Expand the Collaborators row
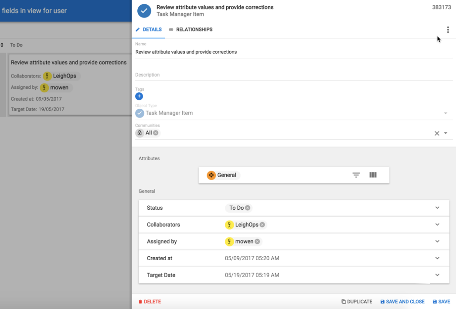Image resolution: width=456 pixels, height=309 pixels. pyautogui.click(x=437, y=225)
